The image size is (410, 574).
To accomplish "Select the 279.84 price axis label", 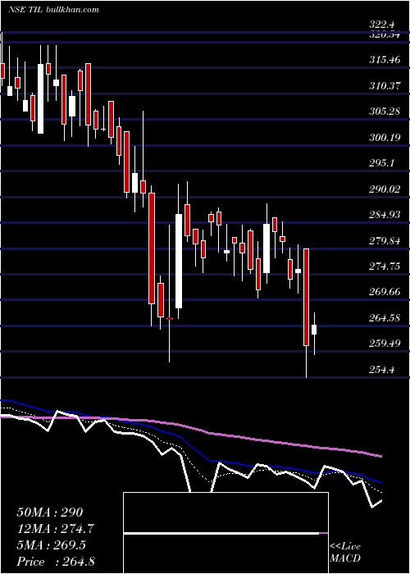I will (x=385, y=240).
